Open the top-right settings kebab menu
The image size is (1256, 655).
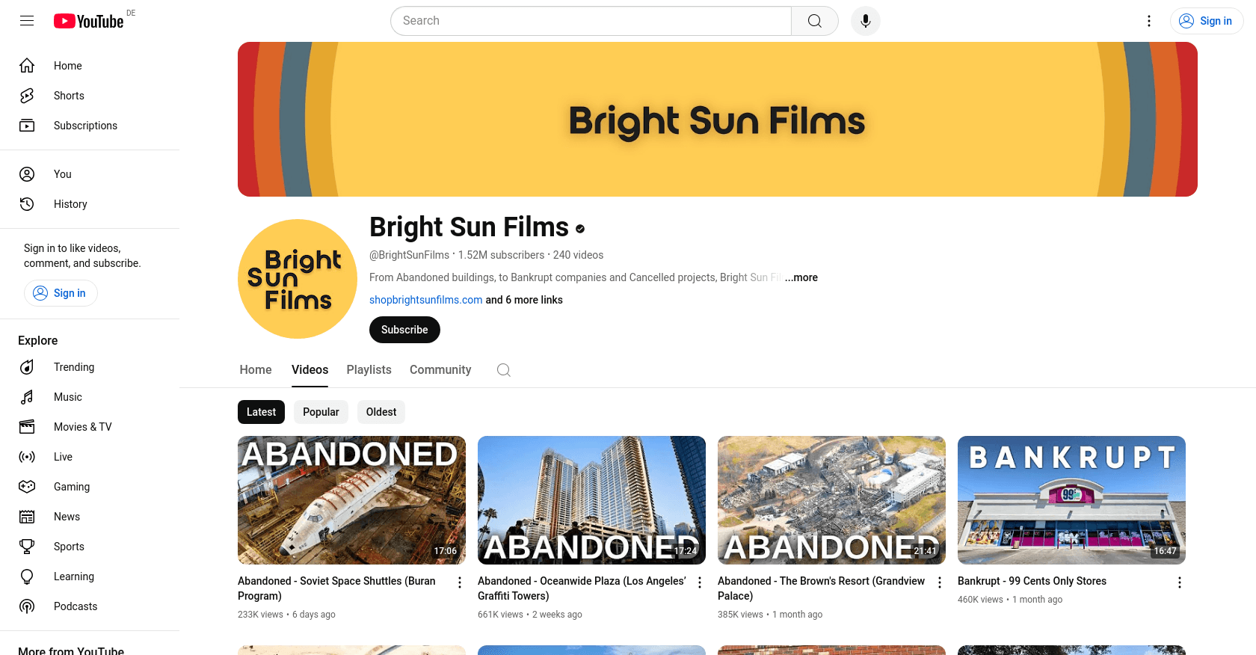click(1148, 21)
